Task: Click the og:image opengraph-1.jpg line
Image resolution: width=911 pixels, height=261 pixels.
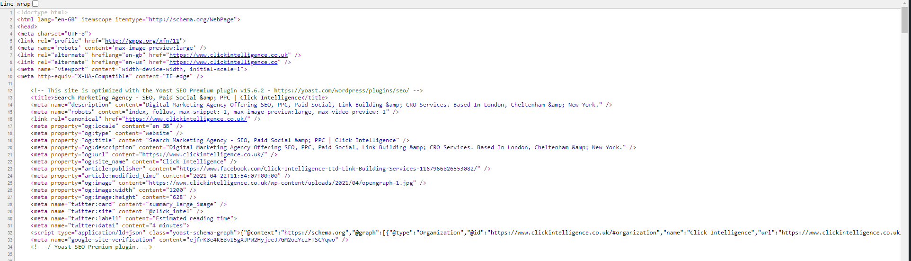Action: click(x=229, y=183)
